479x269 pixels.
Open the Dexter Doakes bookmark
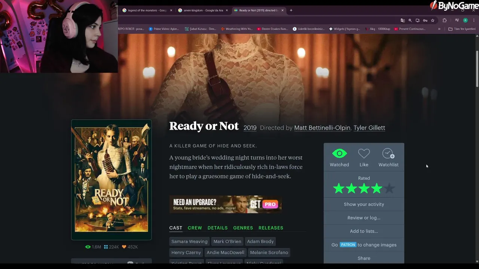pos(272,29)
